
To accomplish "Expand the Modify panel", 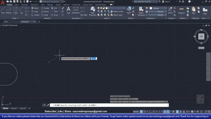I will (48, 18).
